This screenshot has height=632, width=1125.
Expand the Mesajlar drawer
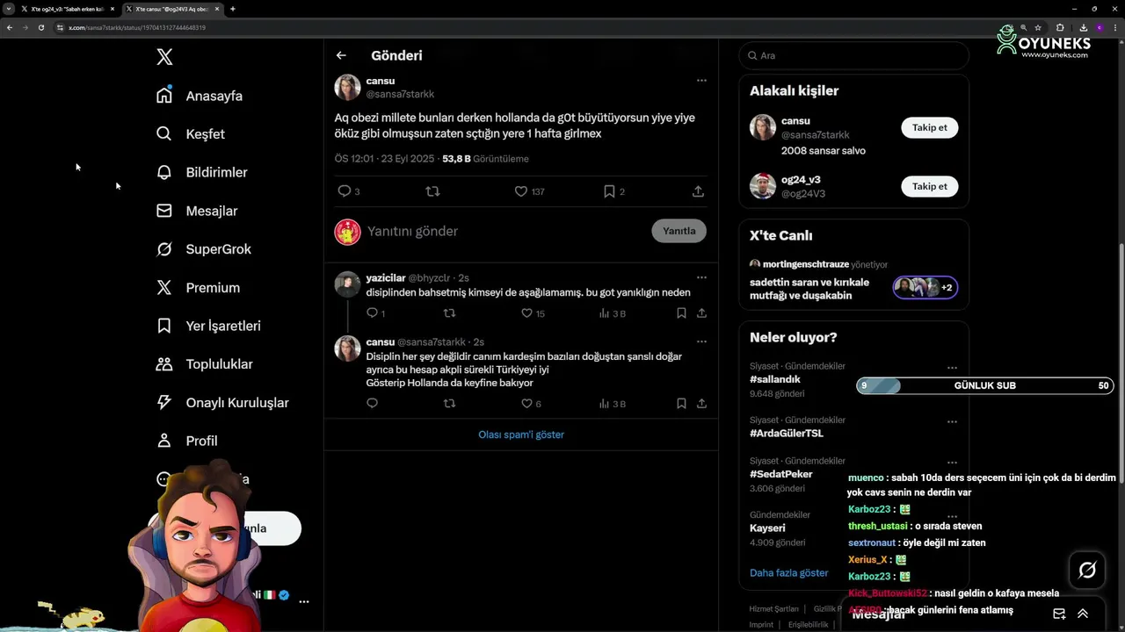(1083, 614)
